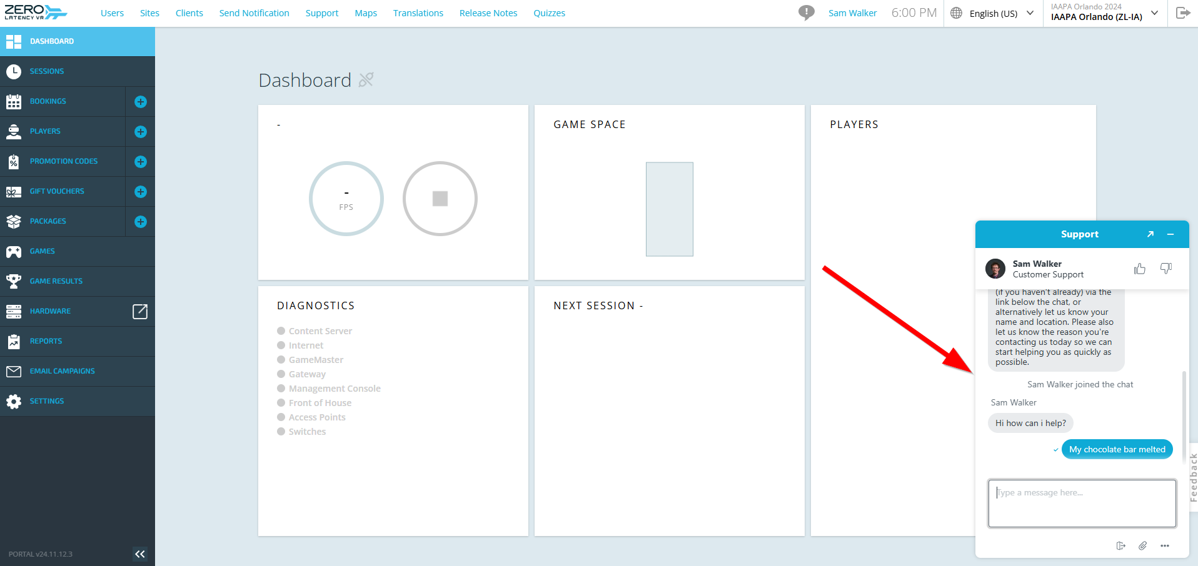Click the Games controller icon
1198x566 pixels.
pyautogui.click(x=14, y=251)
